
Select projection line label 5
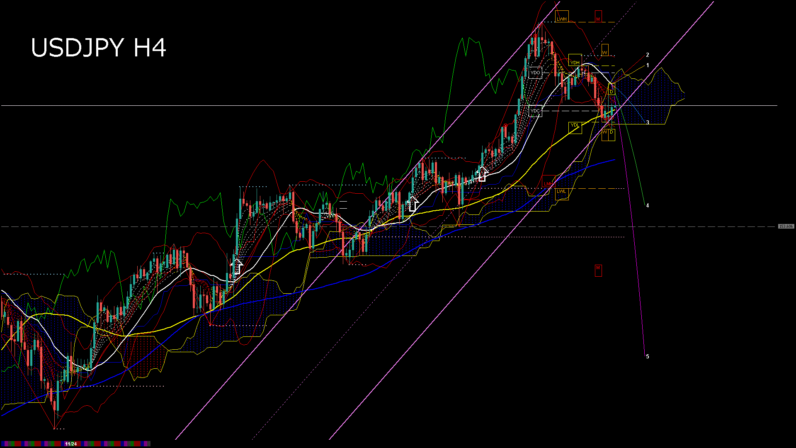tap(648, 356)
